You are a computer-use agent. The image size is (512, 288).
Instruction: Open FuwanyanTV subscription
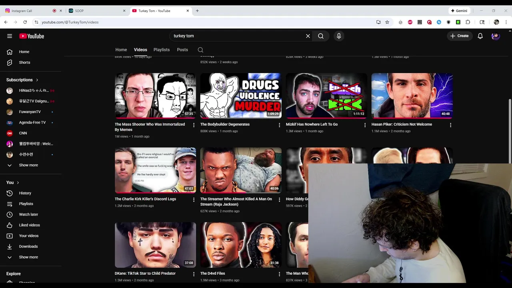[x=31, y=112]
